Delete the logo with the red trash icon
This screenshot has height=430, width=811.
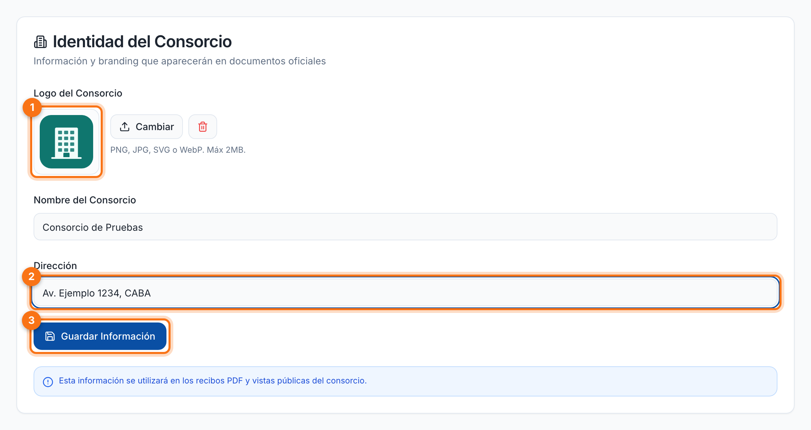click(x=203, y=127)
